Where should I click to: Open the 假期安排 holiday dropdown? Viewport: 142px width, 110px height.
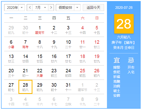point(68,8)
